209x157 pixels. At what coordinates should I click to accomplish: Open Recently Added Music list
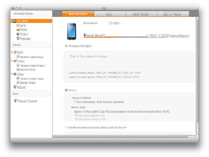pyautogui.click(x=32, y=57)
